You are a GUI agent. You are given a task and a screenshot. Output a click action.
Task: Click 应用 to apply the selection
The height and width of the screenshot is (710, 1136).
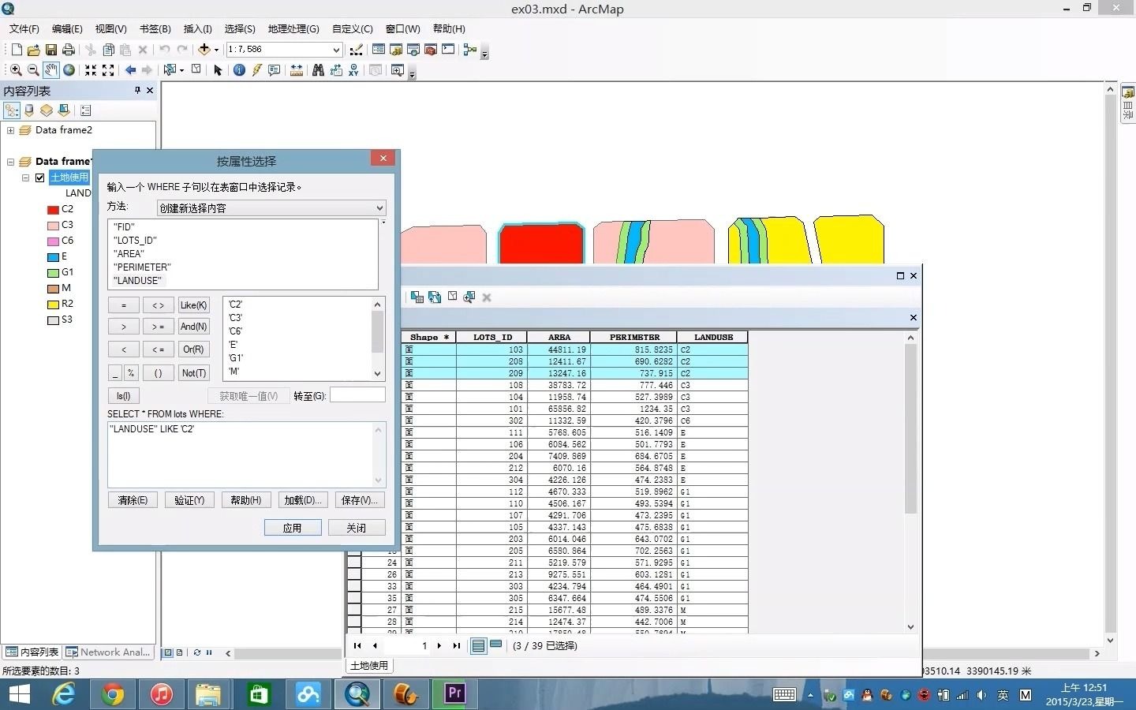[x=292, y=527]
